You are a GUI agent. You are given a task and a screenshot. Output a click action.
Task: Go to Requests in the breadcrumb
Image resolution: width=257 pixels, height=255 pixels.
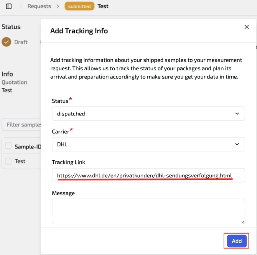tap(39, 6)
